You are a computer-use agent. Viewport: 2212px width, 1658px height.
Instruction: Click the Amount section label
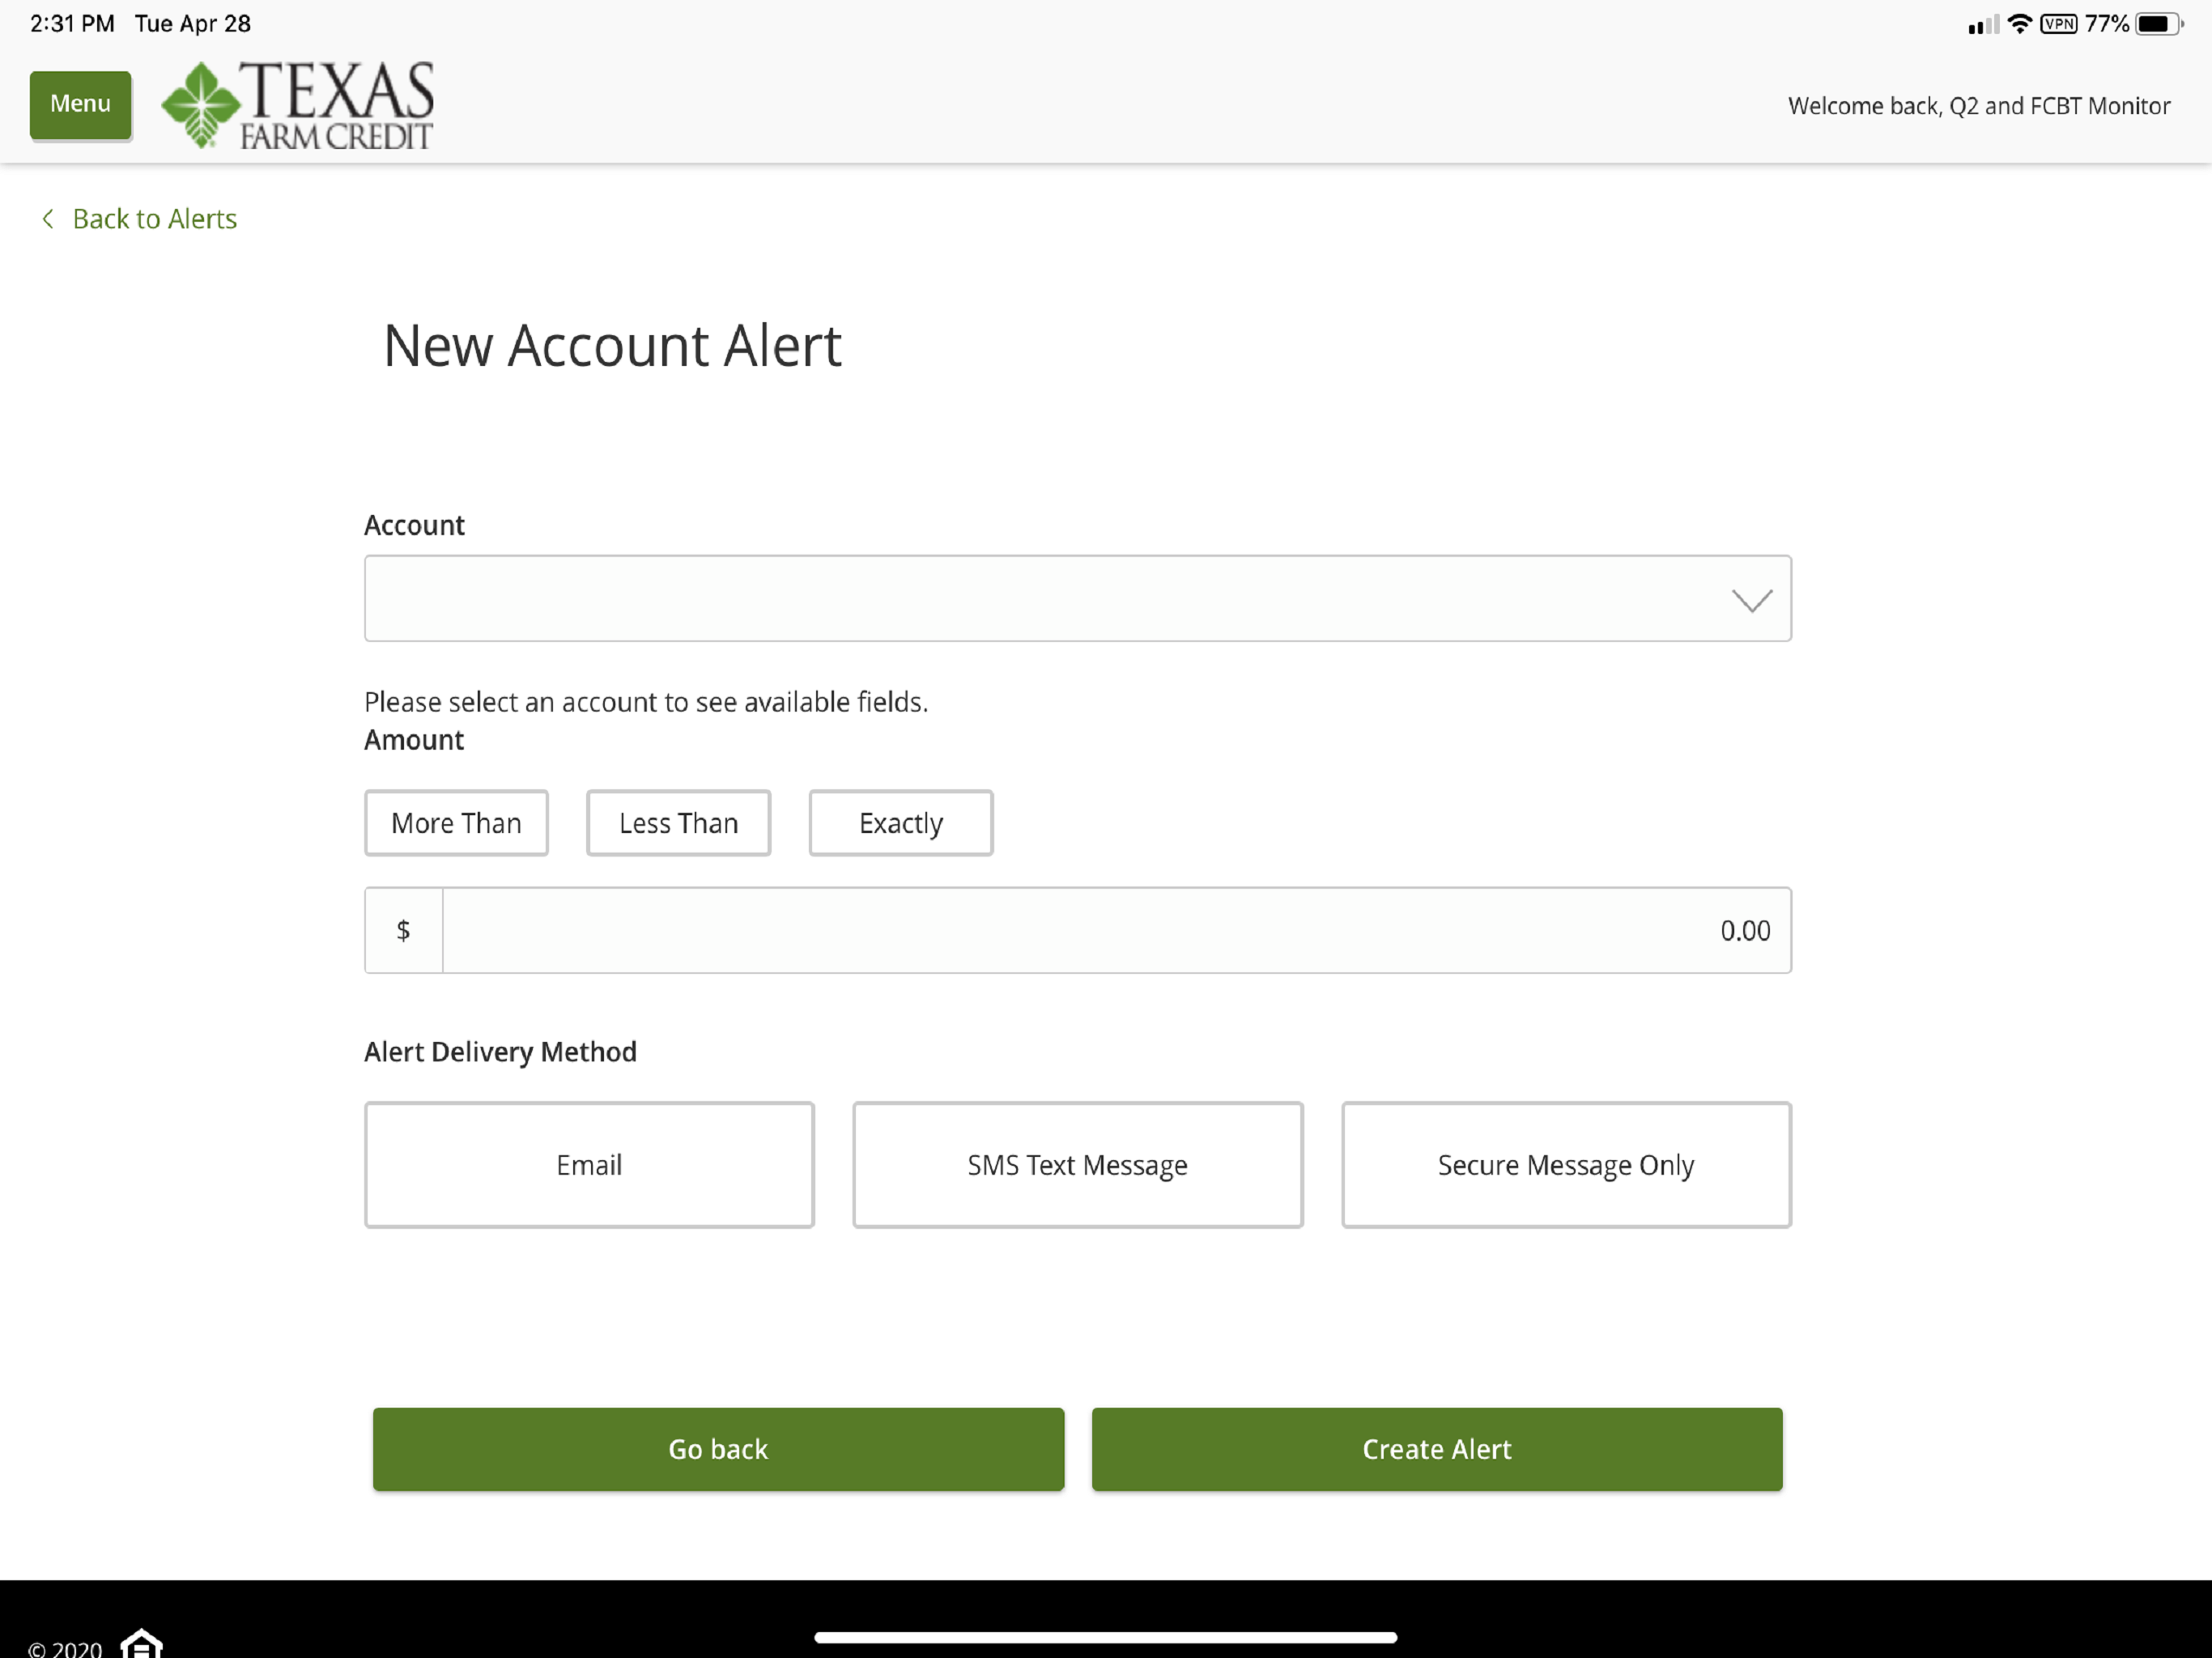point(414,740)
